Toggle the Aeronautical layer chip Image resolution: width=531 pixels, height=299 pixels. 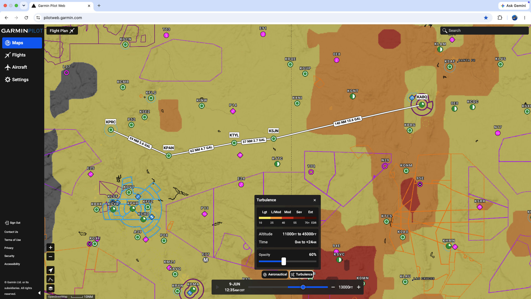(x=275, y=275)
